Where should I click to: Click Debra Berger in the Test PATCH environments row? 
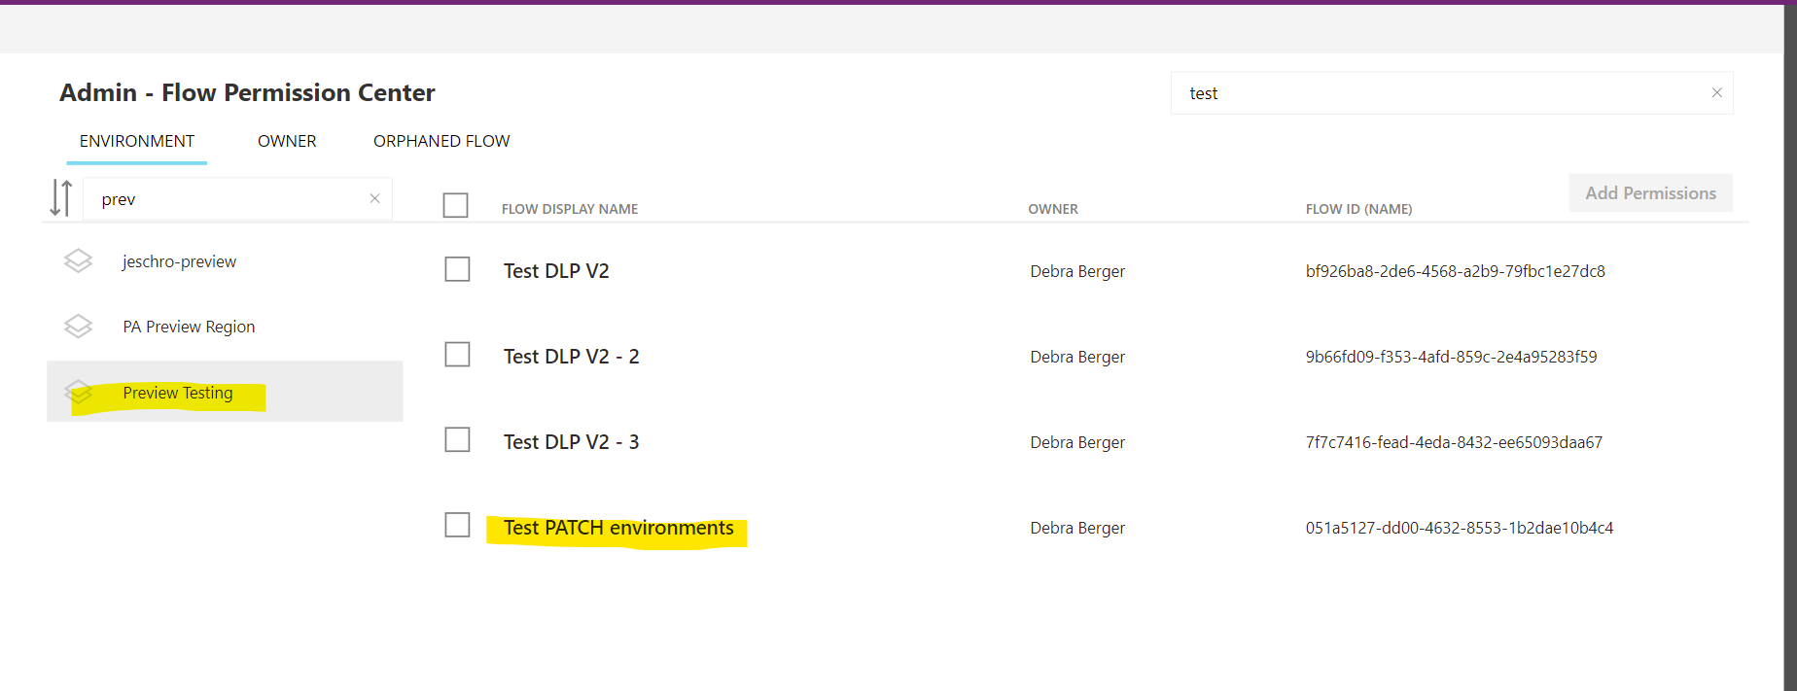(1077, 528)
